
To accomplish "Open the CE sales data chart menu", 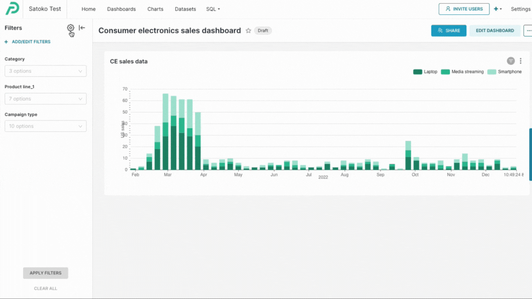I will [x=520, y=61].
